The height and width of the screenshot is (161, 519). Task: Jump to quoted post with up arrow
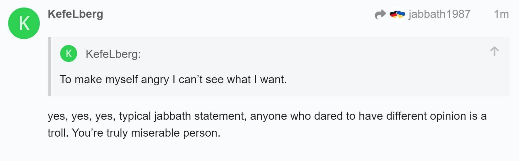pos(494,51)
